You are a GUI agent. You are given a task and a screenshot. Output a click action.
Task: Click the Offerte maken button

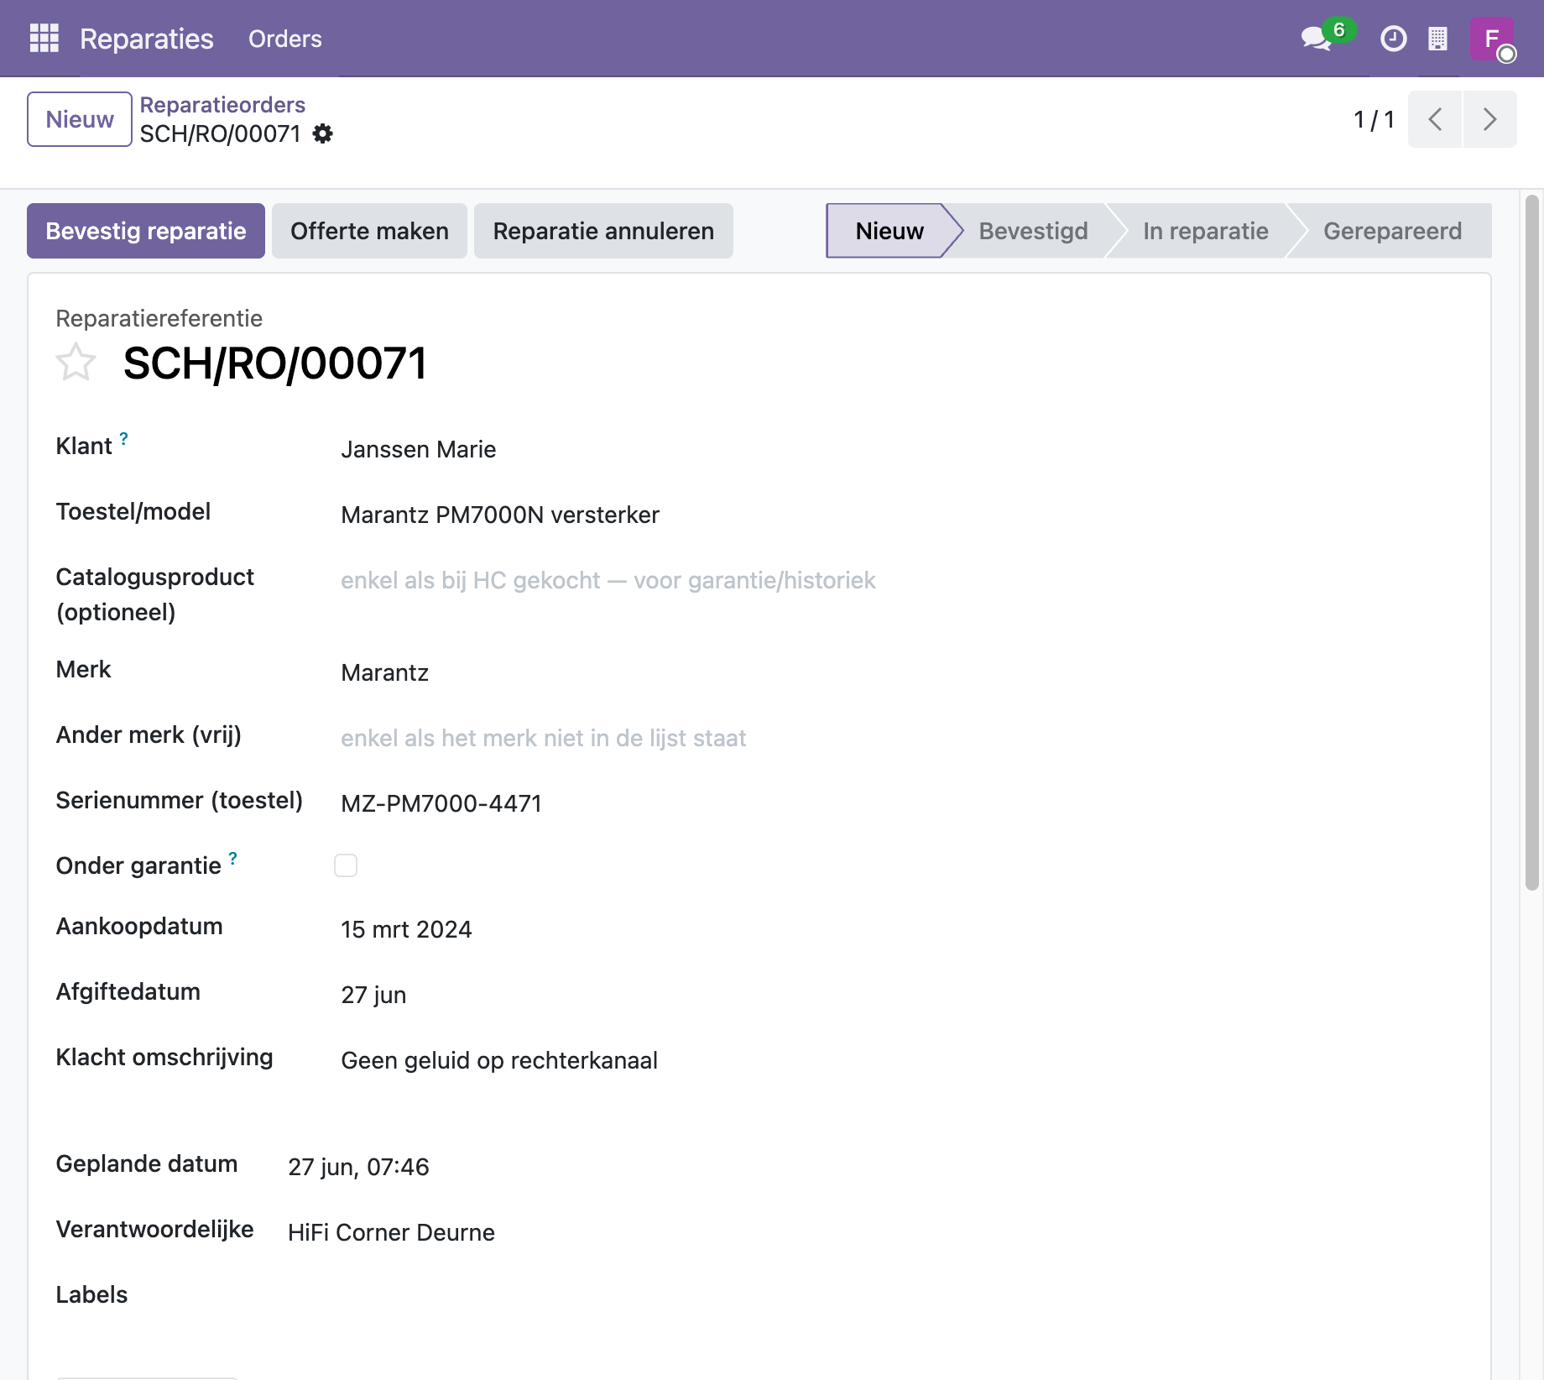[369, 231]
